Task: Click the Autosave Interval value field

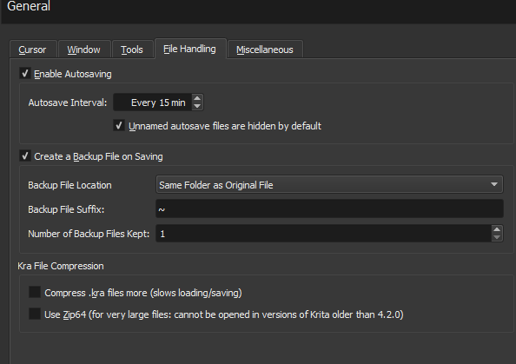Action: click(153, 103)
